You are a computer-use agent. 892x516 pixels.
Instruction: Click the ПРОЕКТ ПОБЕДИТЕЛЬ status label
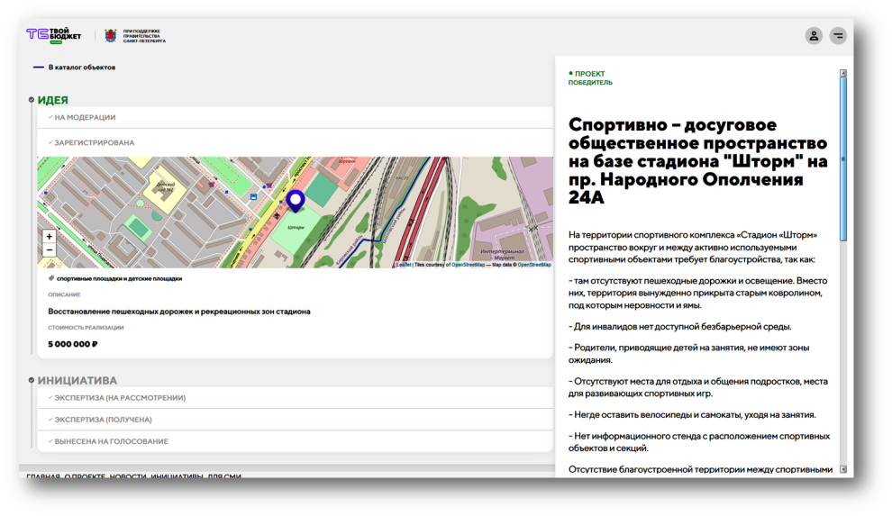[x=590, y=77]
